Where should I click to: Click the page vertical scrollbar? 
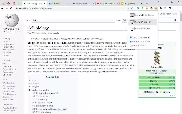click(181, 17)
